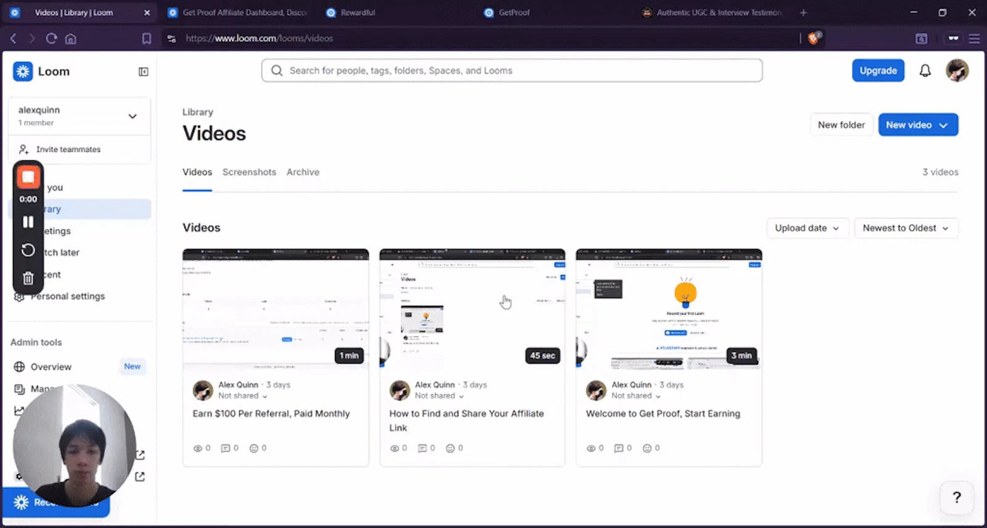Click reactions icon on Welcome to Get Proof card
987x528 pixels.
pyautogui.click(x=647, y=448)
